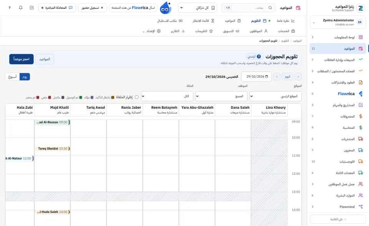The image size is (369, 226).
Task: Click the احجز موعداً book appointment button
Action: (x=22, y=59)
